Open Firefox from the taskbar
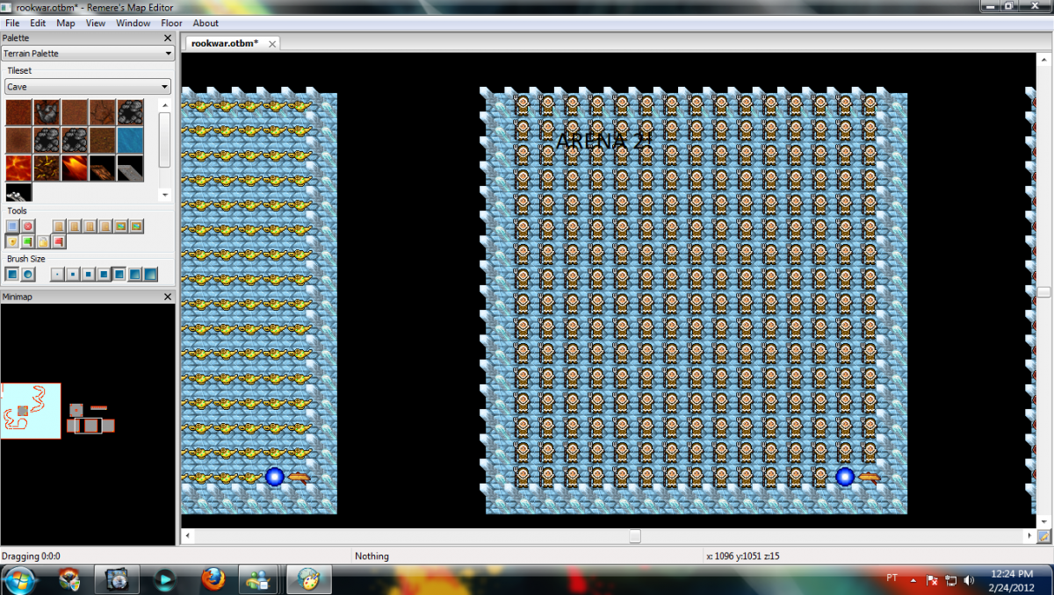Viewport: 1054px width, 595px height. pyautogui.click(x=212, y=579)
